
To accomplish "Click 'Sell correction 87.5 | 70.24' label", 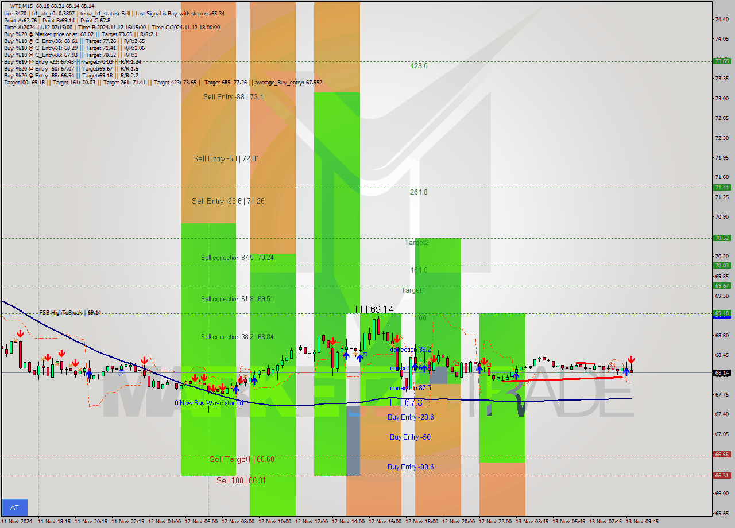I will (237, 258).
